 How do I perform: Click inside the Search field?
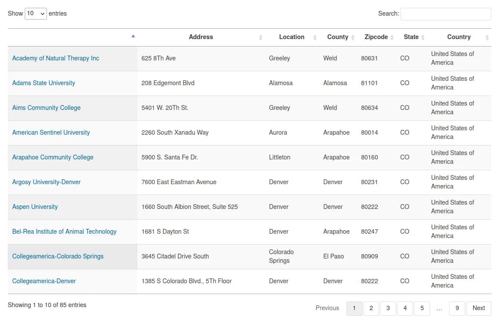tap(445, 14)
